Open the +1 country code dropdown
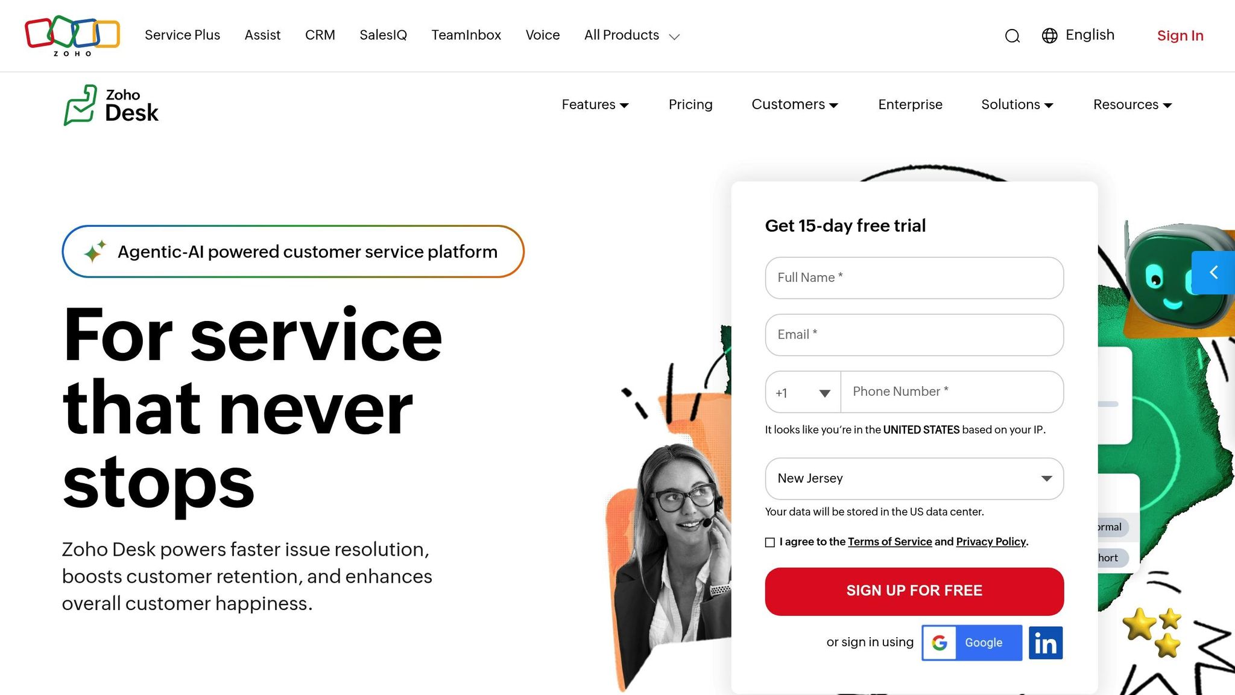This screenshot has height=695, width=1235. click(x=803, y=393)
